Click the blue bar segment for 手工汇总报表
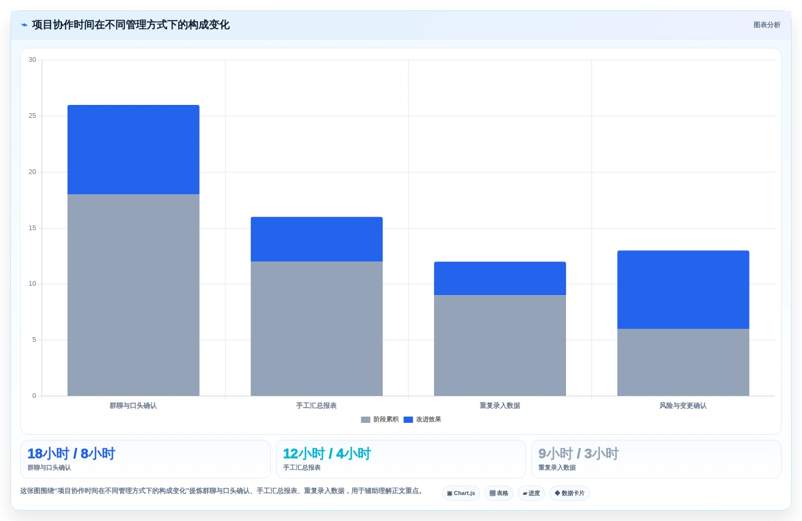This screenshot has height=521, width=802. click(317, 239)
